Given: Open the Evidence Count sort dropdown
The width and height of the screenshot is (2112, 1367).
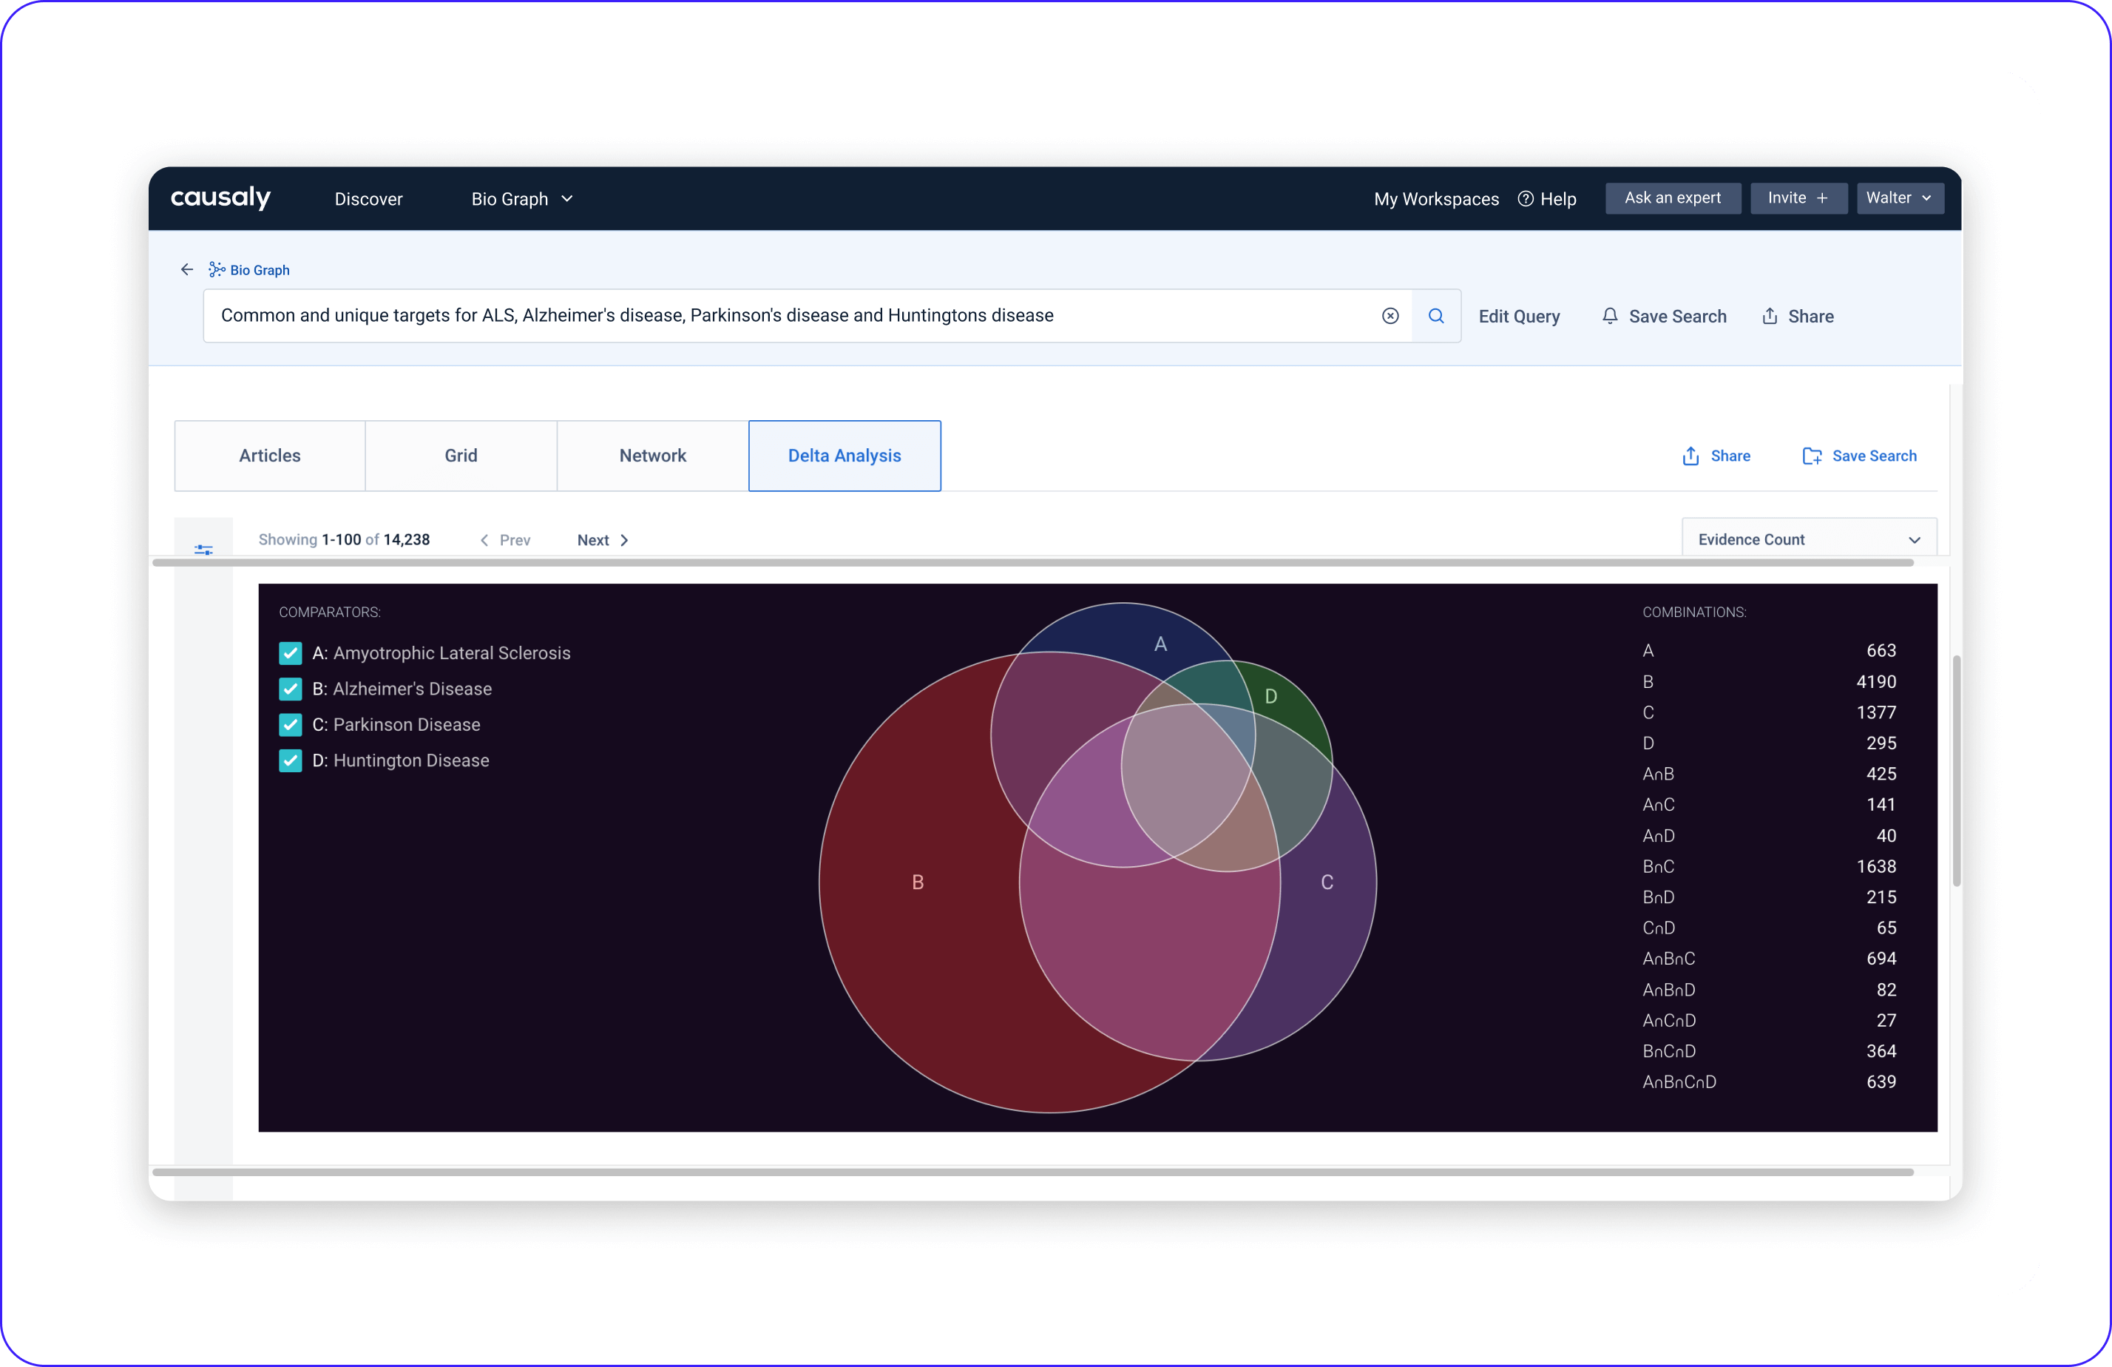Looking at the screenshot, I should coord(1807,540).
